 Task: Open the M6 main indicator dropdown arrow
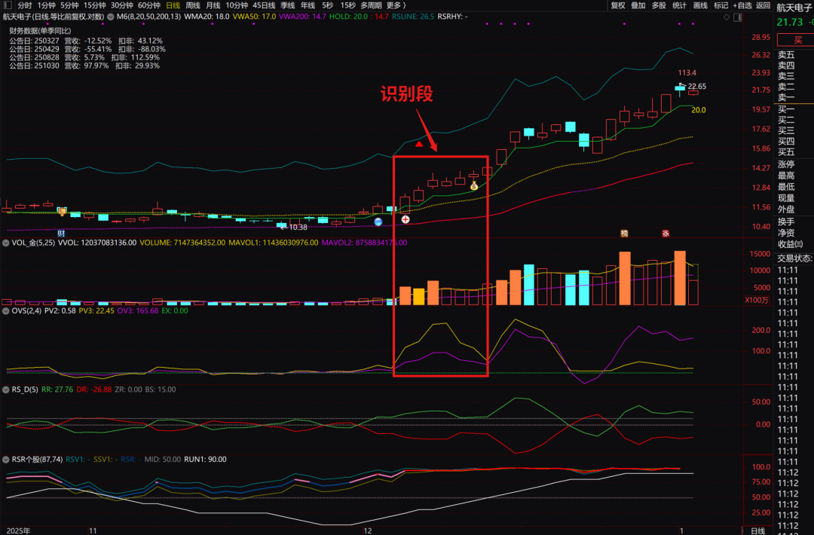pyautogui.click(x=111, y=17)
